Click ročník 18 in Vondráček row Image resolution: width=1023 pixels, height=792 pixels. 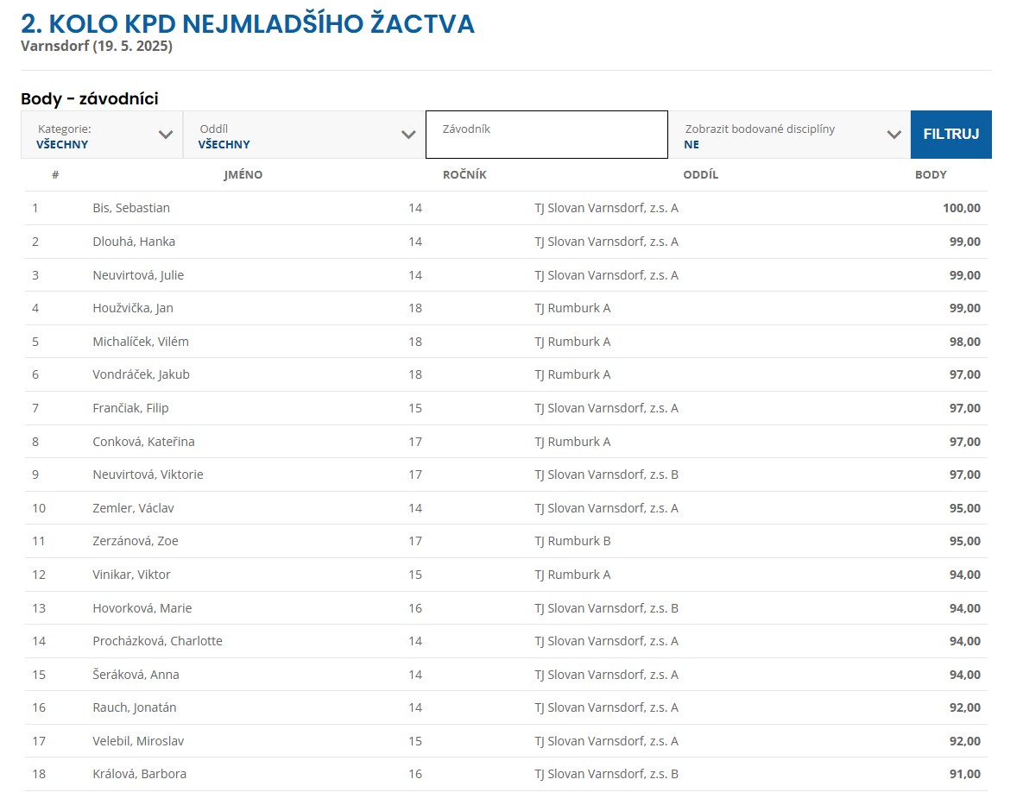point(415,374)
